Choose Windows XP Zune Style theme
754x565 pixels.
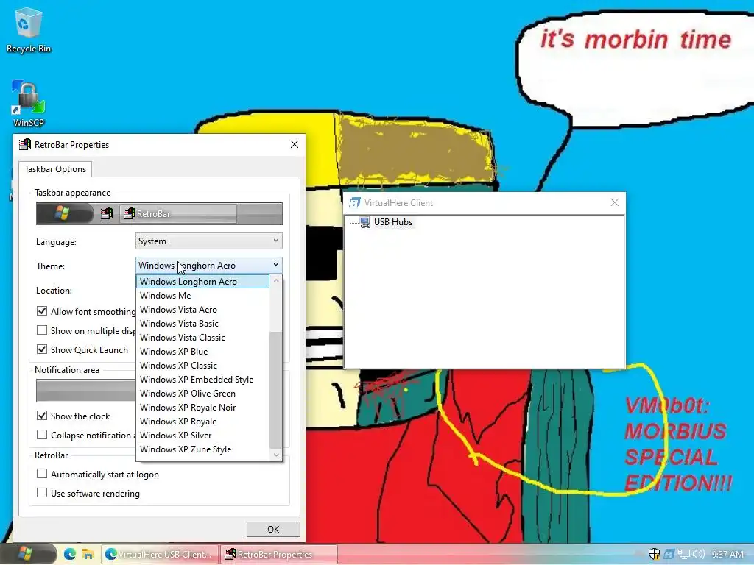(x=203, y=449)
